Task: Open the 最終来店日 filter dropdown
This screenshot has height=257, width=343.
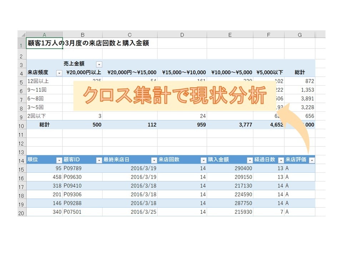Action: point(154,160)
